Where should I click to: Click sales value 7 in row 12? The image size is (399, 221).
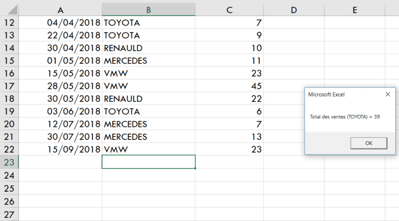[229, 22]
